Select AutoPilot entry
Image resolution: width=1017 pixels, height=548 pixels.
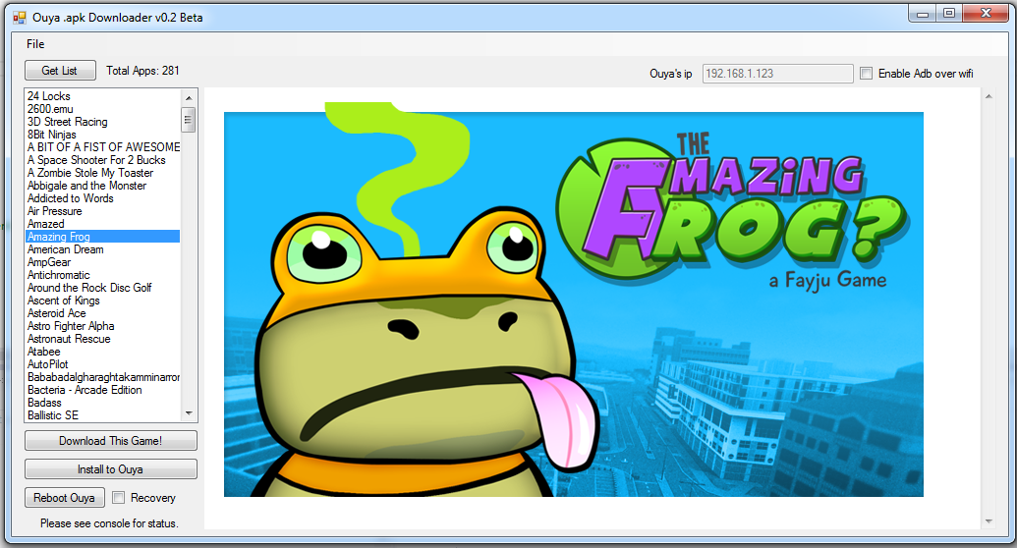[x=102, y=364]
